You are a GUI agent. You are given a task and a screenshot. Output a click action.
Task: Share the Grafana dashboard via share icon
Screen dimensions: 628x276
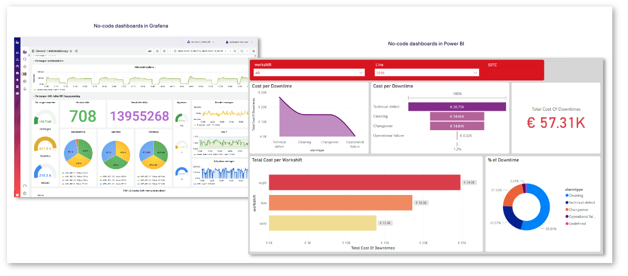(x=76, y=51)
